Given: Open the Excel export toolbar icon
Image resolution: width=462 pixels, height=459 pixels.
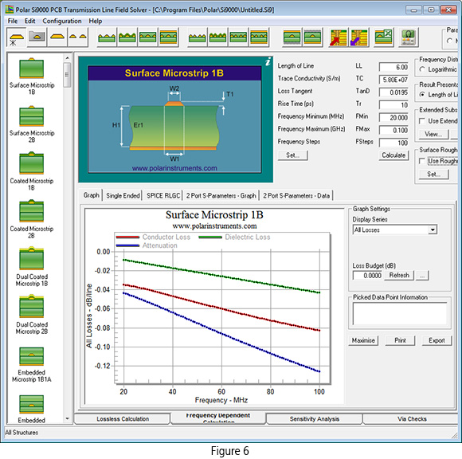Looking at the screenshot, I should point(384,37).
